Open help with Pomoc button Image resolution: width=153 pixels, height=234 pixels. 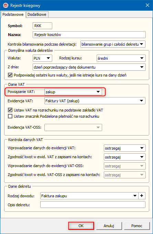click(137, 226)
